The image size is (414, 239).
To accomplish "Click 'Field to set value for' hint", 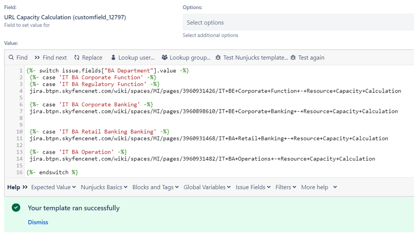I will click(x=27, y=25).
